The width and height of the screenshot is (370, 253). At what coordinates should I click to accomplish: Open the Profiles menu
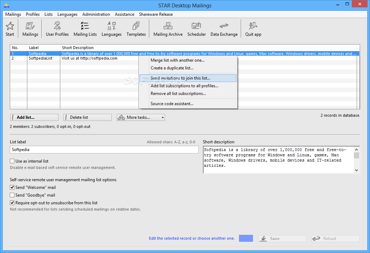click(x=33, y=14)
